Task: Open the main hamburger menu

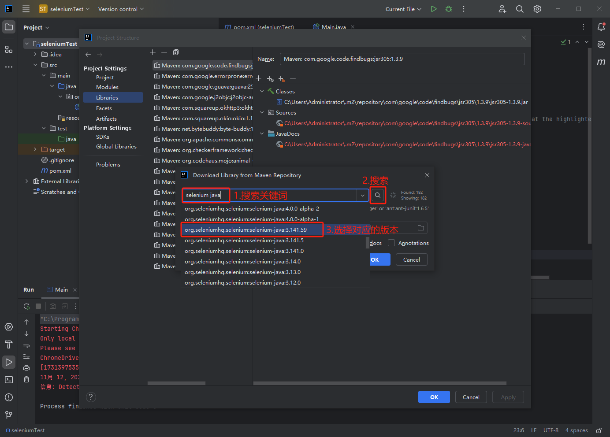Action: pyautogui.click(x=26, y=9)
